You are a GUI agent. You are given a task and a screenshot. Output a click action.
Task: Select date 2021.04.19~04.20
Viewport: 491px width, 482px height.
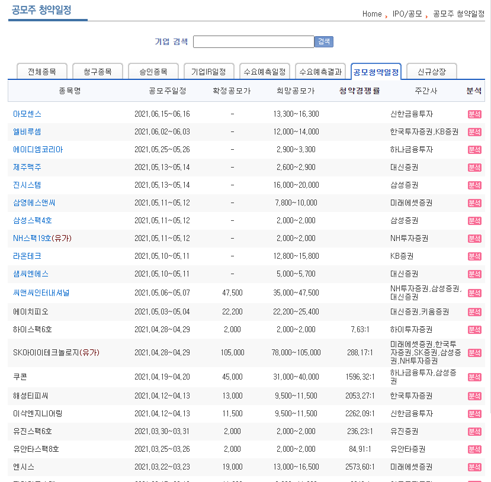[x=162, y=377]
